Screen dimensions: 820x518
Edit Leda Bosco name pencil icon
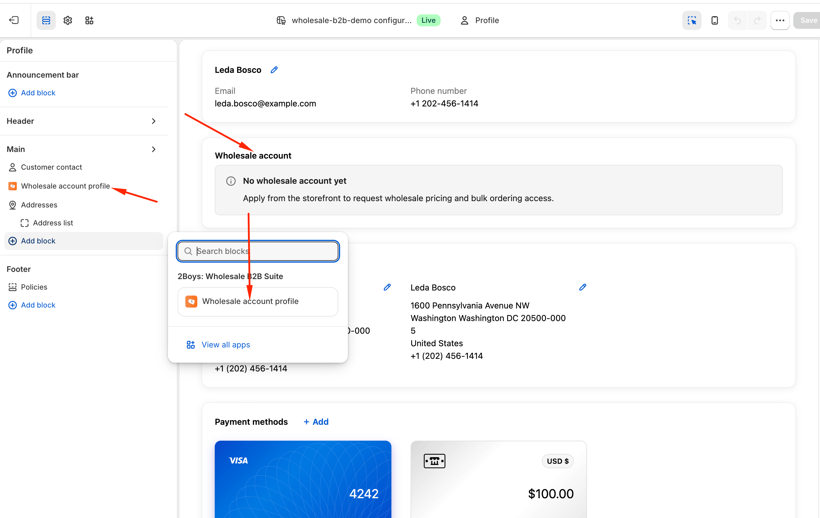click(274, 70)
